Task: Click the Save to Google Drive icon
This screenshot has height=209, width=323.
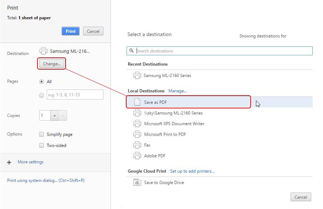Action: point(137,183)
